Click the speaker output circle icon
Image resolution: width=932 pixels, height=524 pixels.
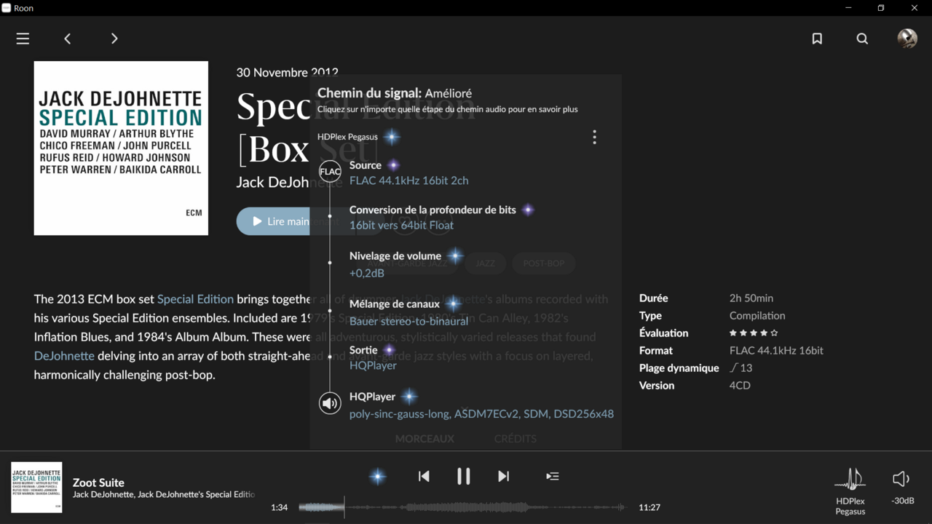330,402
